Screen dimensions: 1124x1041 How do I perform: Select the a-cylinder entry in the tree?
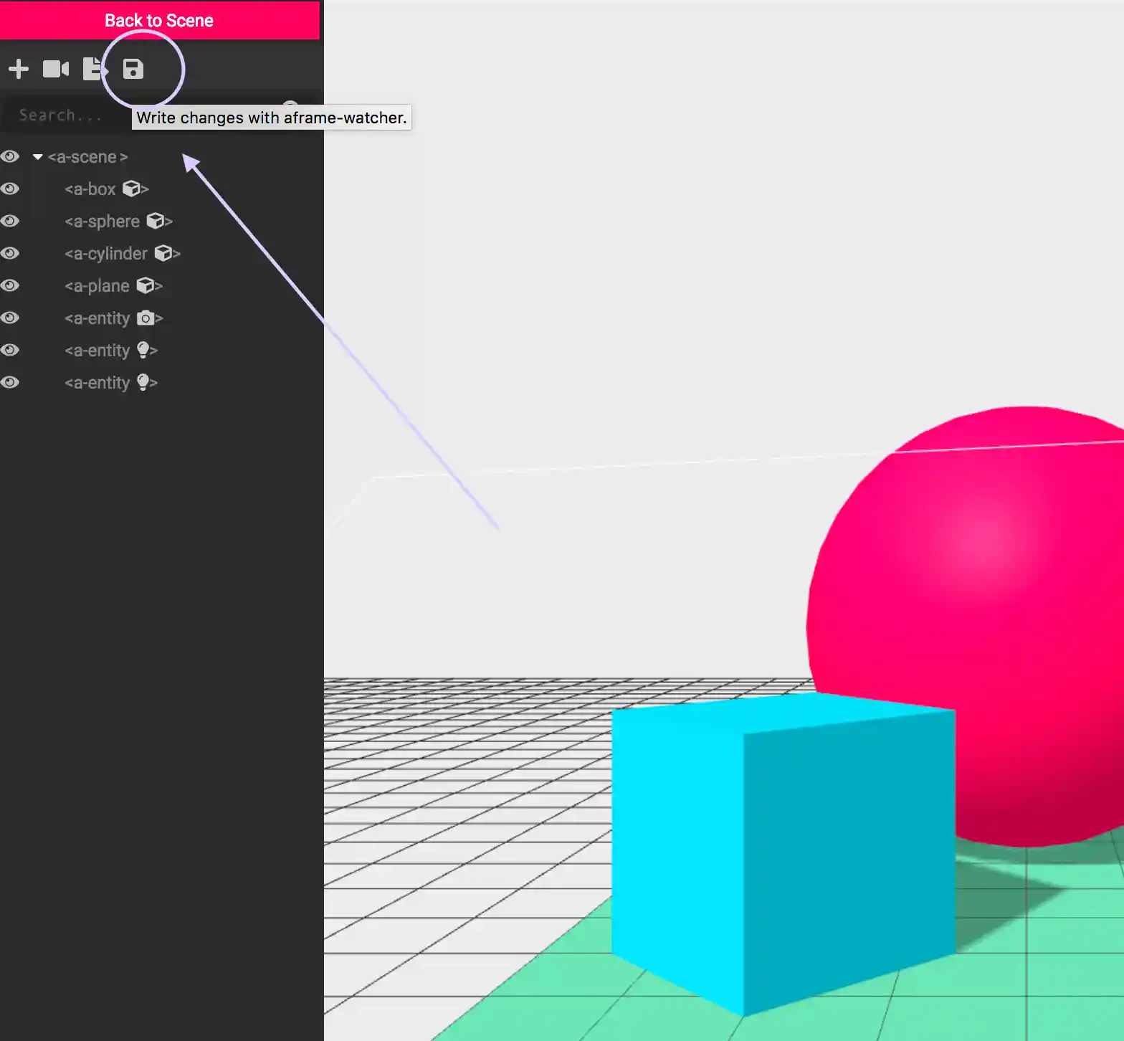[105, 254]
